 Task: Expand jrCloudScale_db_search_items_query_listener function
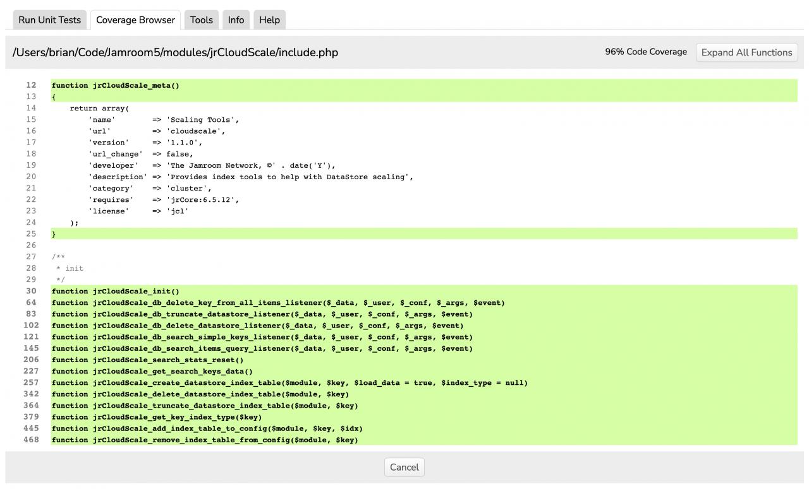pyautogui.click(x=262, y=348)
